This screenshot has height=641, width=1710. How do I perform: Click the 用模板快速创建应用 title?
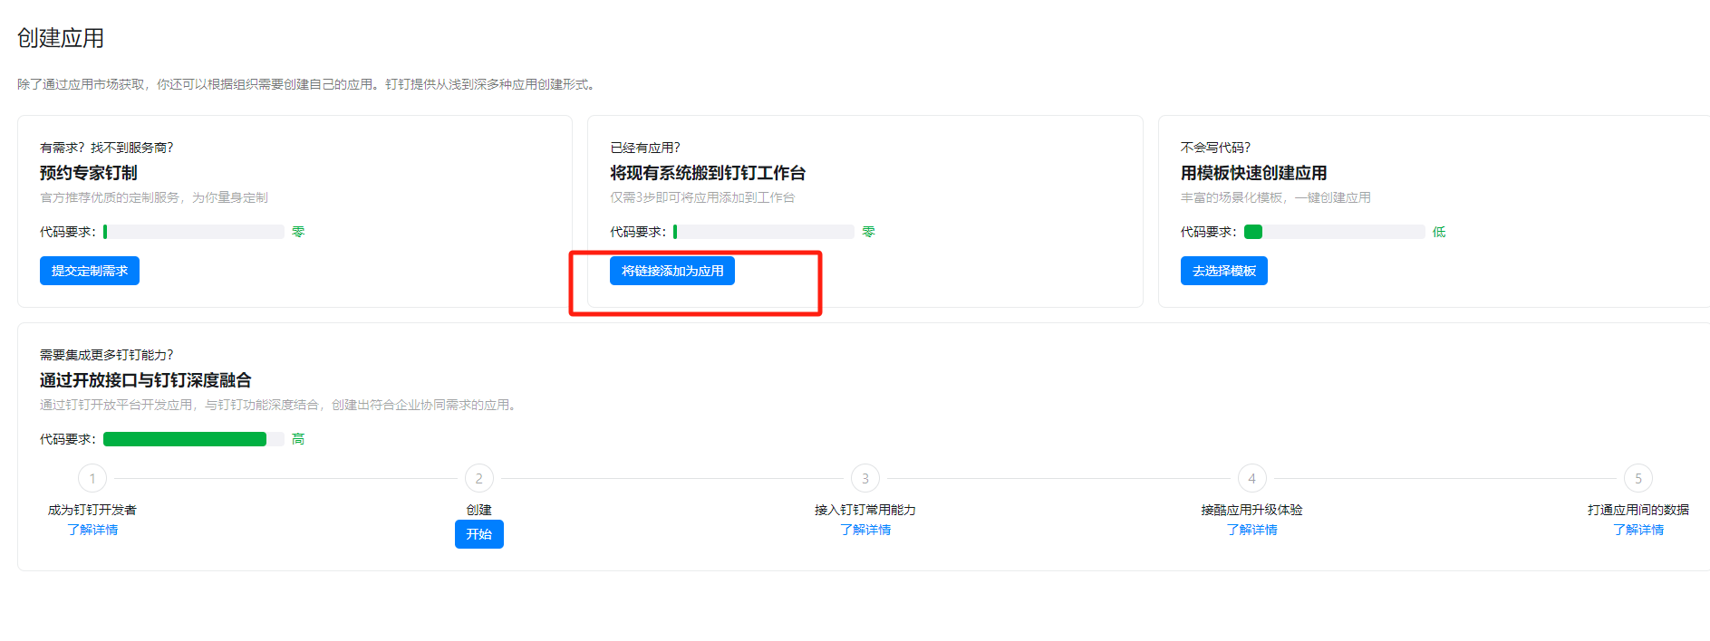(x=1254, y=173)
